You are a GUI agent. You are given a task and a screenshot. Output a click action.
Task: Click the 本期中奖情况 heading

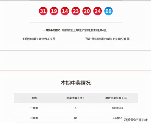click(x=76, y=83)
